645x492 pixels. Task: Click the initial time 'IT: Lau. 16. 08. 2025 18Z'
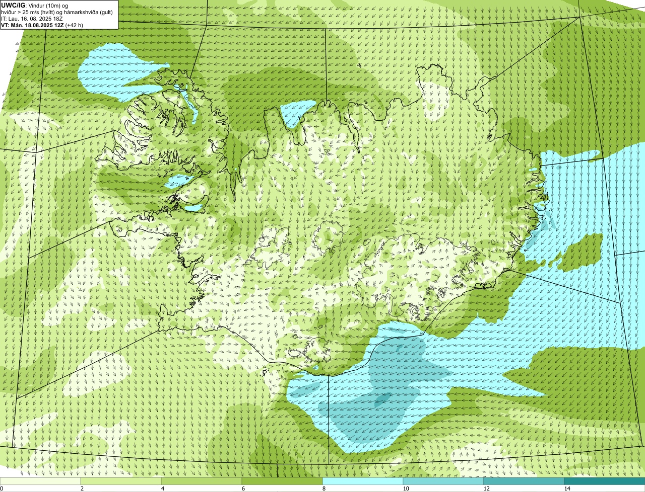[32, 18]
